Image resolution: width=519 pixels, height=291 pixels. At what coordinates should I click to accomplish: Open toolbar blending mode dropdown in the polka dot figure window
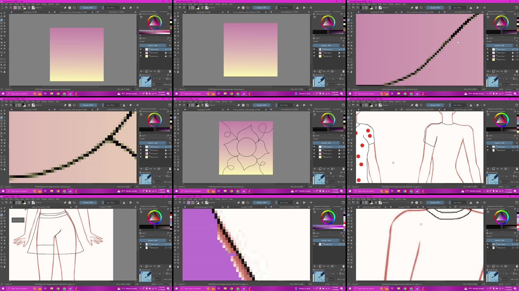395,105
